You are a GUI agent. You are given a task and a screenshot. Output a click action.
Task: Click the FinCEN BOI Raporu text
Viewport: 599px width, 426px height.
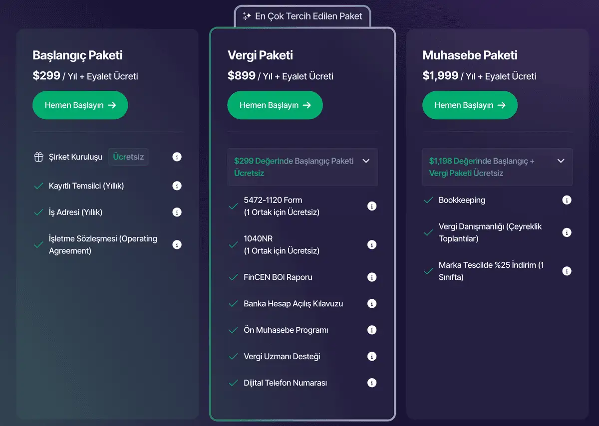coord(278,277)
